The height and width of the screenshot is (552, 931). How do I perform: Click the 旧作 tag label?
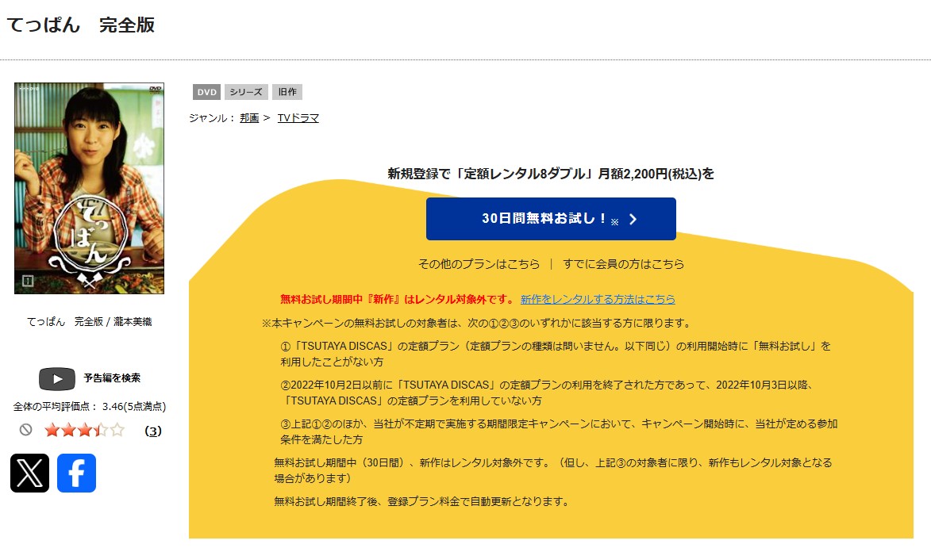click(287, 92)
